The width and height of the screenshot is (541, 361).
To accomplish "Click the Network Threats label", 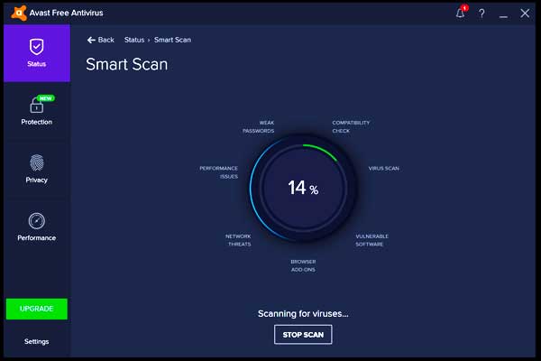I will (238, 240).
